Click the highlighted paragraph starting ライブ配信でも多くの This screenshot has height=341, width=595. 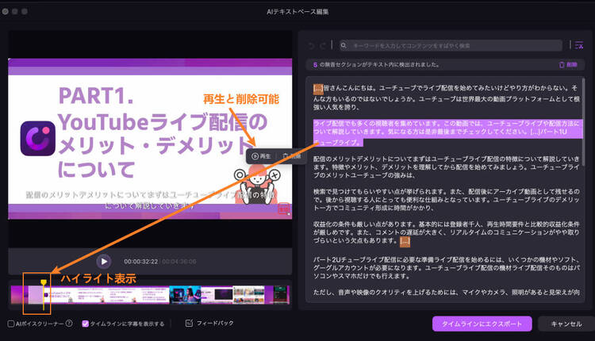pyautogui.click(x=447, y=132)
